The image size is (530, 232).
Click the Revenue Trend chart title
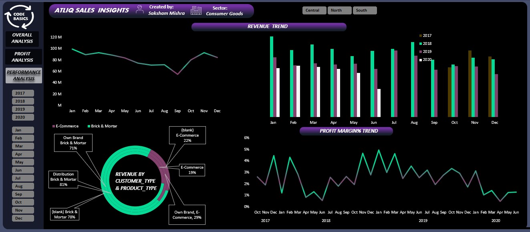click(x=268, y=27)
